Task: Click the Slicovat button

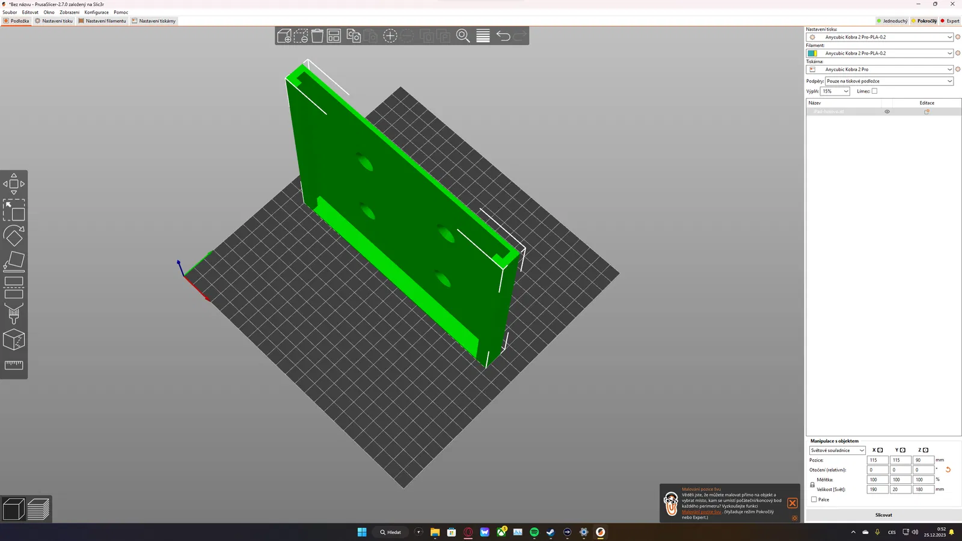Action: tap(883, 515)
